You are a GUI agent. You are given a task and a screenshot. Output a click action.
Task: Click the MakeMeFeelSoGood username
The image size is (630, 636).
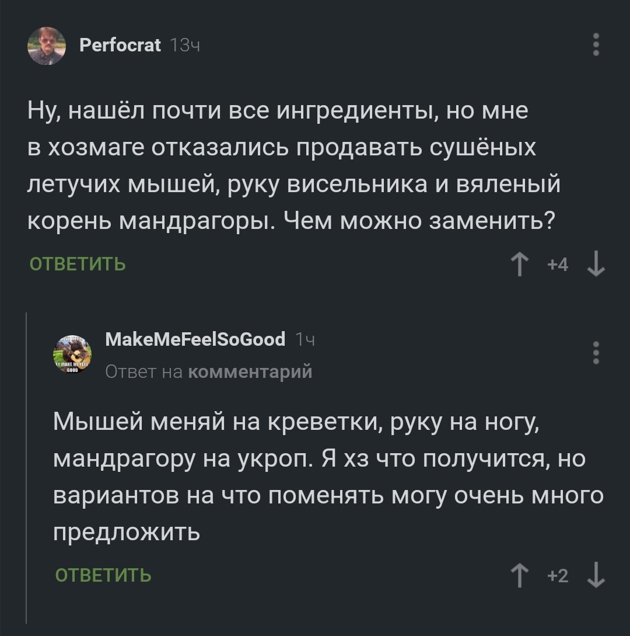tap(195, 339)
